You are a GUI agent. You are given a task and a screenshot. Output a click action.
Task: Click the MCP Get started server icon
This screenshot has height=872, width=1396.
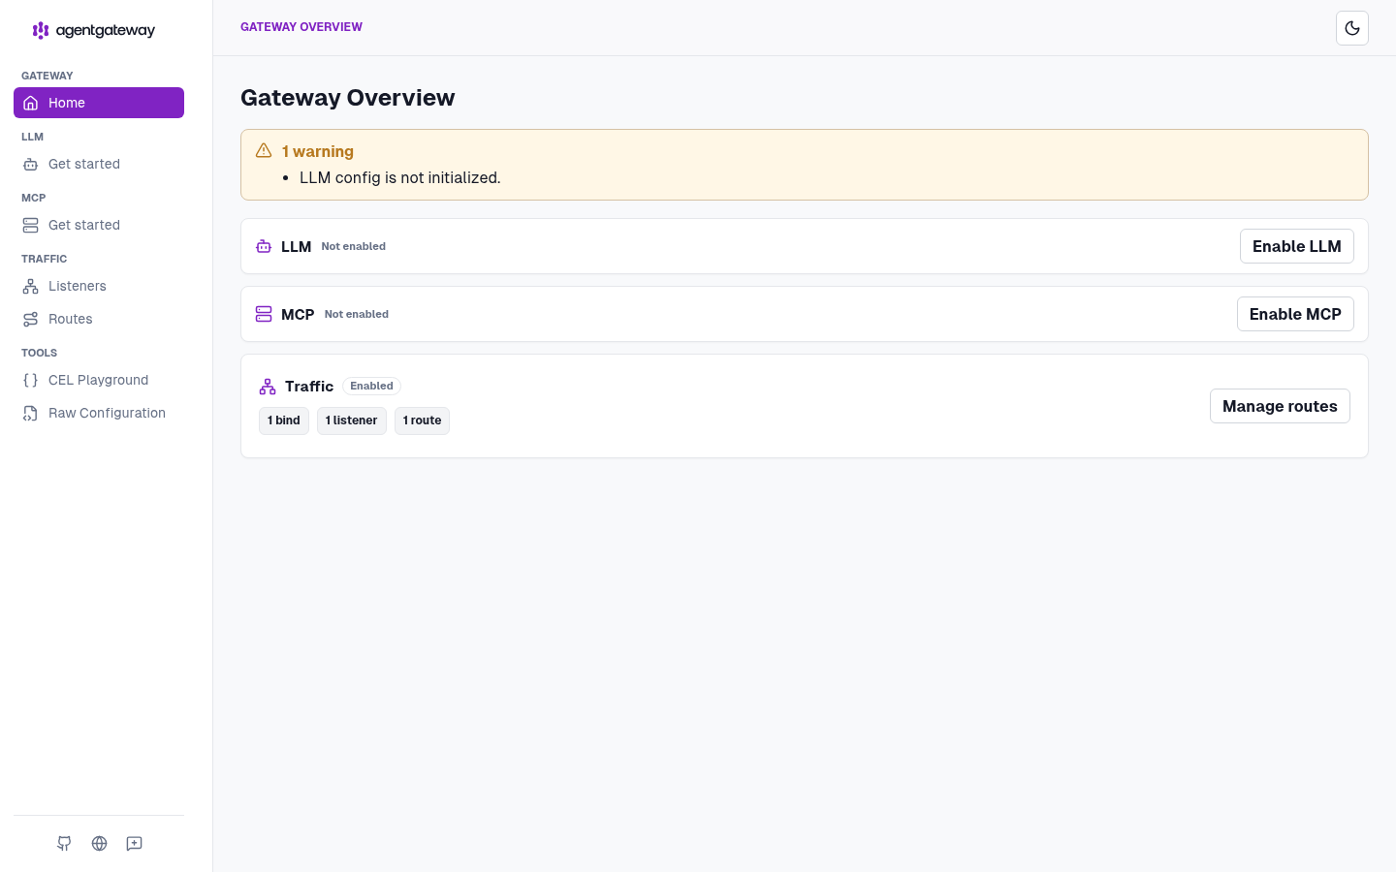click(31, 225)
